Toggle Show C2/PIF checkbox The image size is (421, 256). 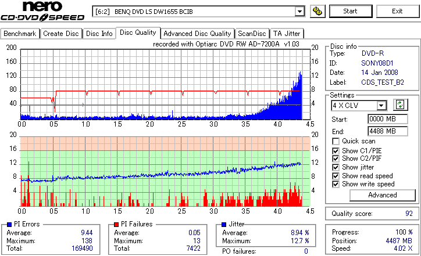point(336,158)
